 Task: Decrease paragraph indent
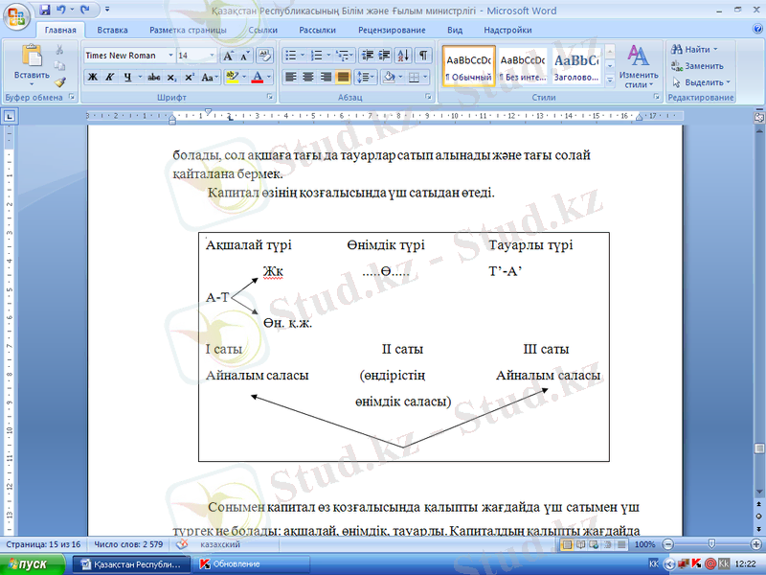(368, 56)
